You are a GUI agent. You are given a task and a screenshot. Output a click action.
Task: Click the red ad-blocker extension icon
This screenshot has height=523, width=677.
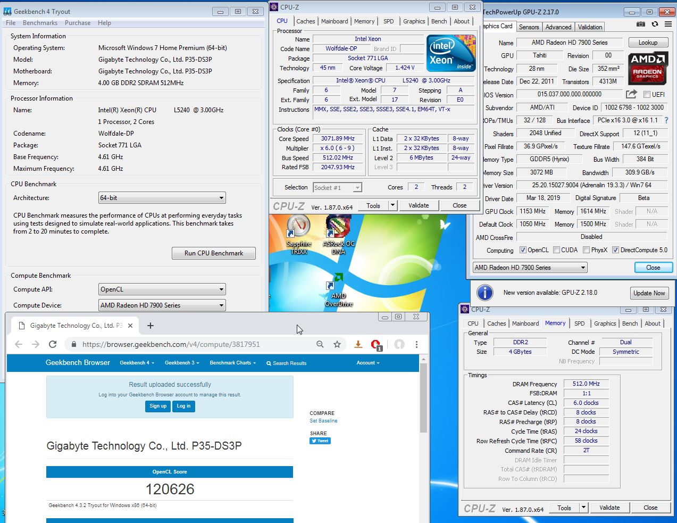[x=376, y=345]
